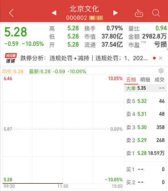Switch to the 成交 tab
This screenshot has width=168, height=191.
159,79
